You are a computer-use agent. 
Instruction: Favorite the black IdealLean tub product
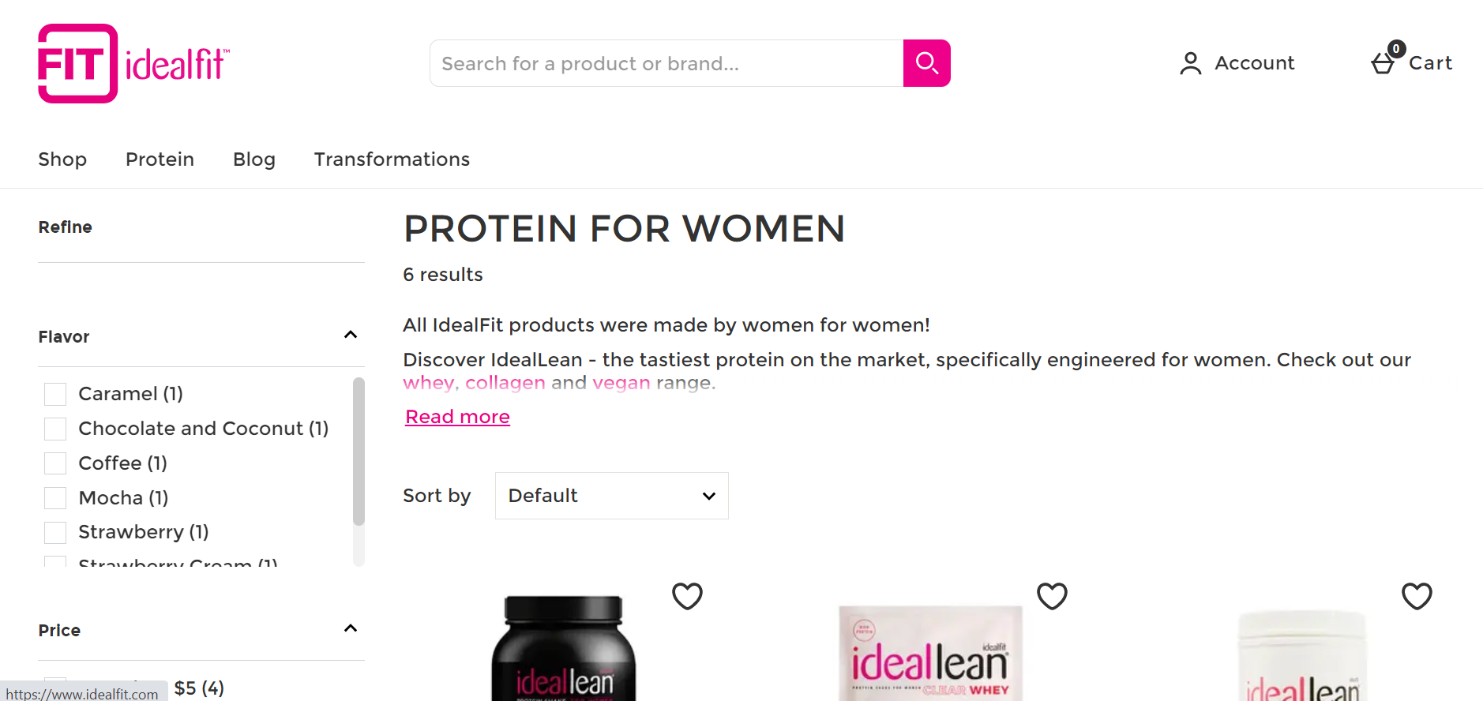pos(686,596)
